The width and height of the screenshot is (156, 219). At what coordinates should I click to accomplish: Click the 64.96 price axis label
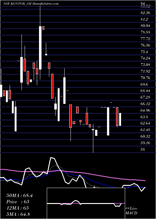(145, 110)
